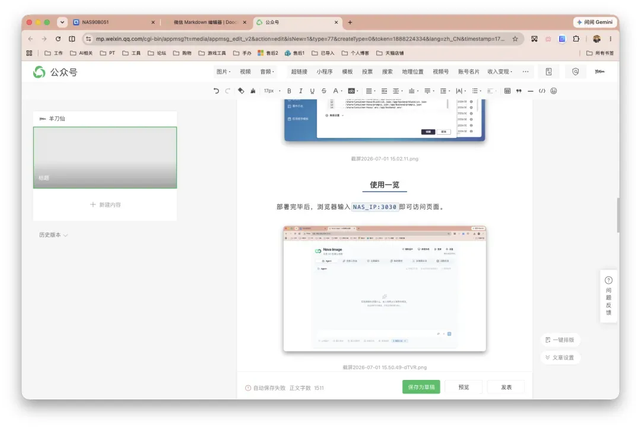Click the 预览 preview button
641x428 pixels.
(464, 387)
